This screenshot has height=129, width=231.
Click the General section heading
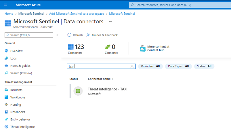click(x=10, y=43)
